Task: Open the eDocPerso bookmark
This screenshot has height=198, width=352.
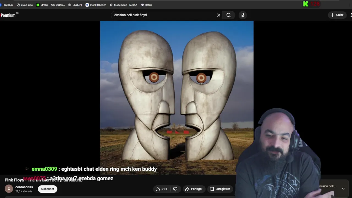Action: pos(24,5)
